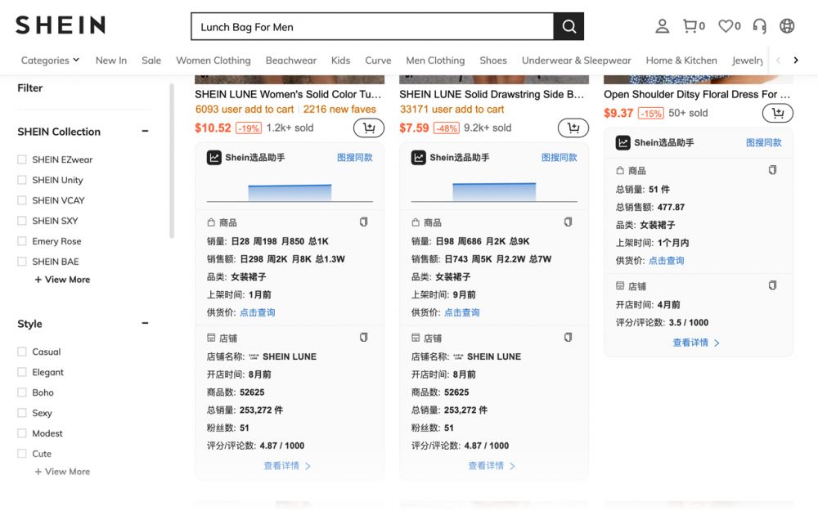
Task: Open the Sale menu
Action: click(x=151, y=61)
